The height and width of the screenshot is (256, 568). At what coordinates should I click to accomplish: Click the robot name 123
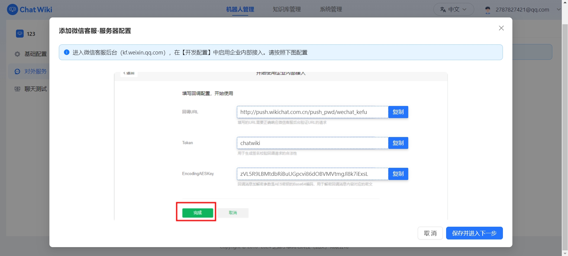[x=31, y=34]
